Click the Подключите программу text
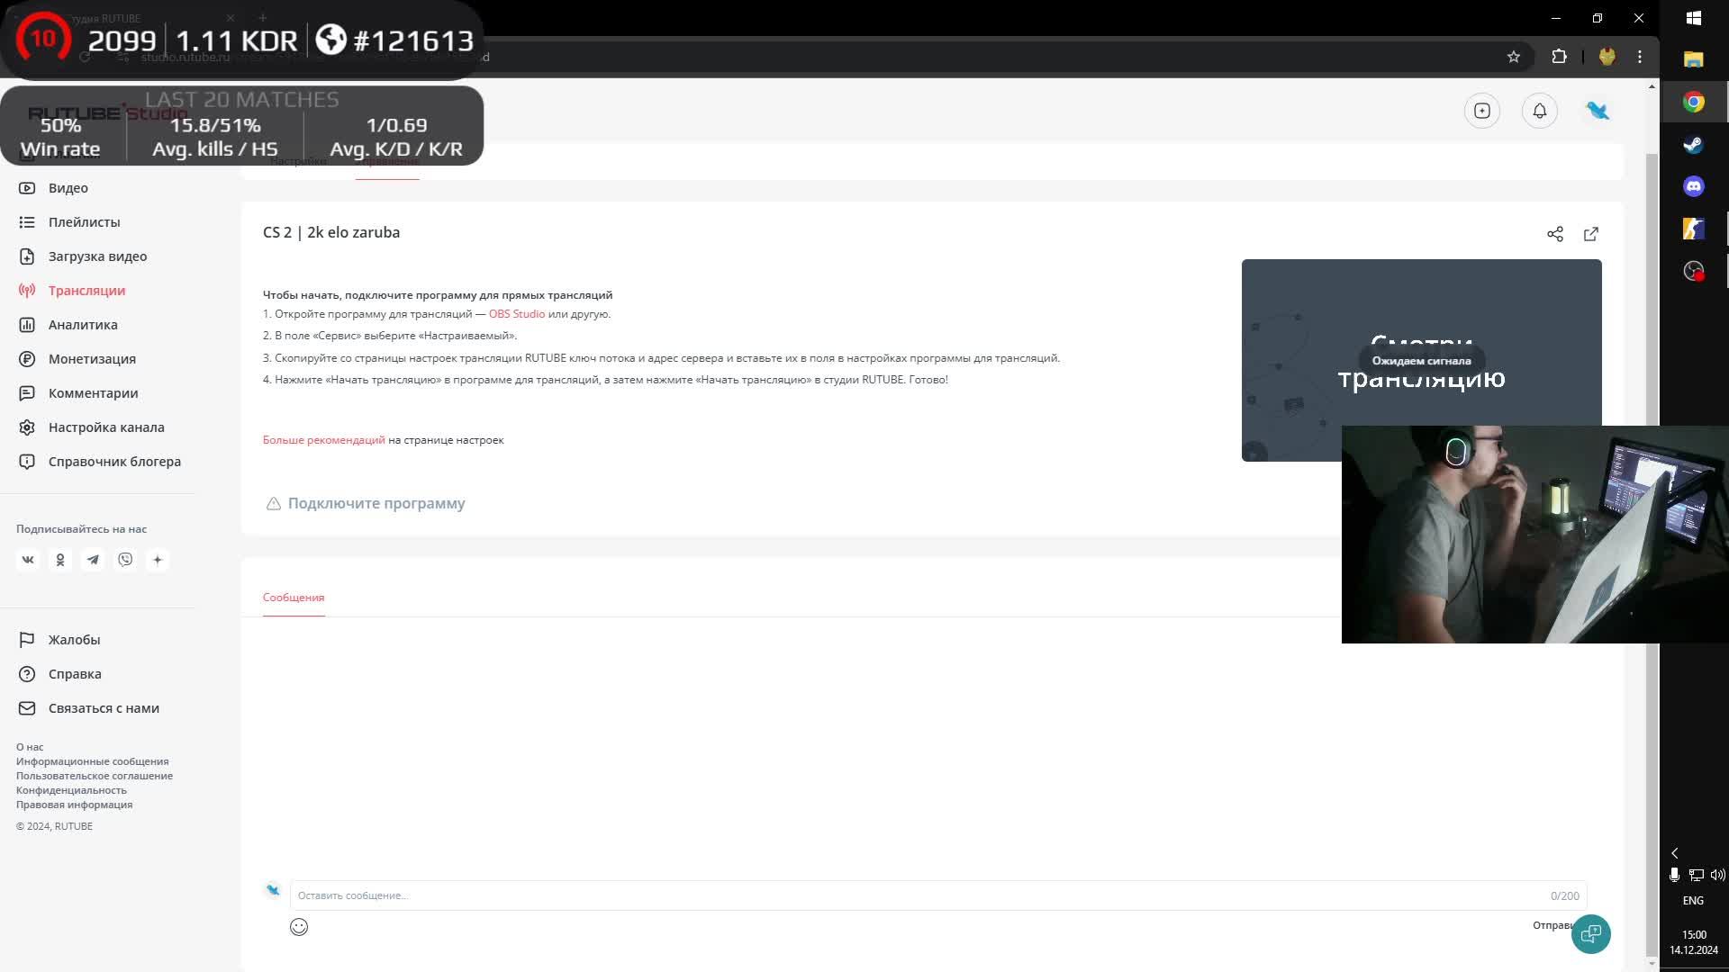 (376, 503)
